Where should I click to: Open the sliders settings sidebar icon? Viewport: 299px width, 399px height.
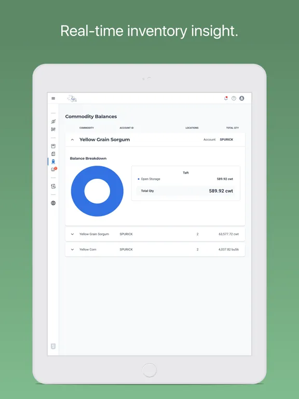click(53, 129)
